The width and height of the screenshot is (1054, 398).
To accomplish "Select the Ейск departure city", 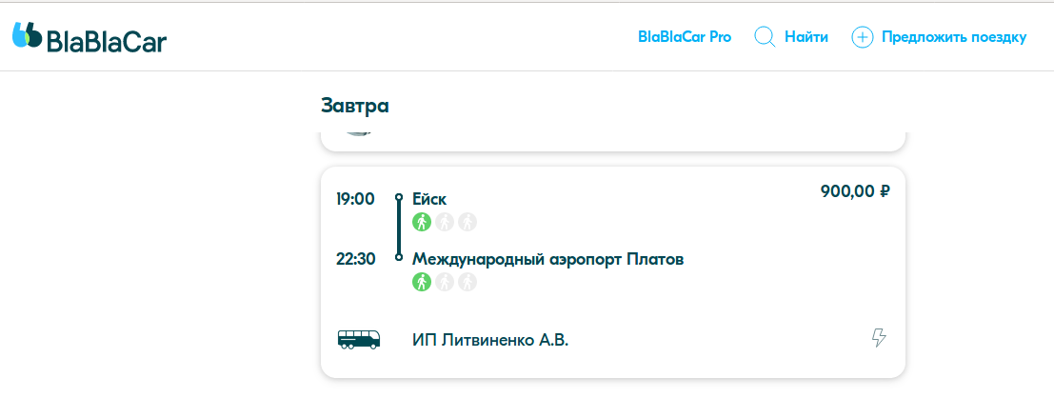I will point(429,199).
